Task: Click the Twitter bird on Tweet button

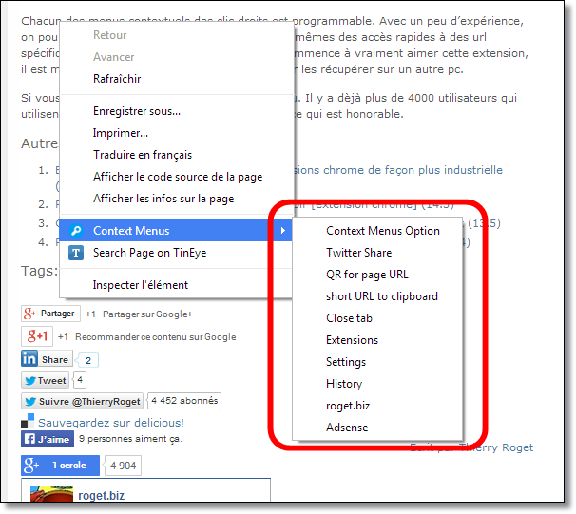Action: 30,381
